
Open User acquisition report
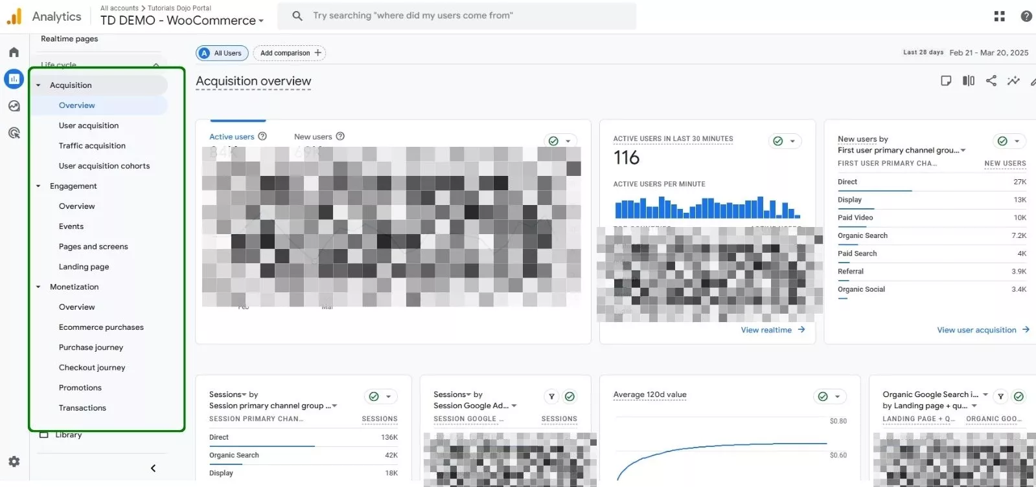89,125
